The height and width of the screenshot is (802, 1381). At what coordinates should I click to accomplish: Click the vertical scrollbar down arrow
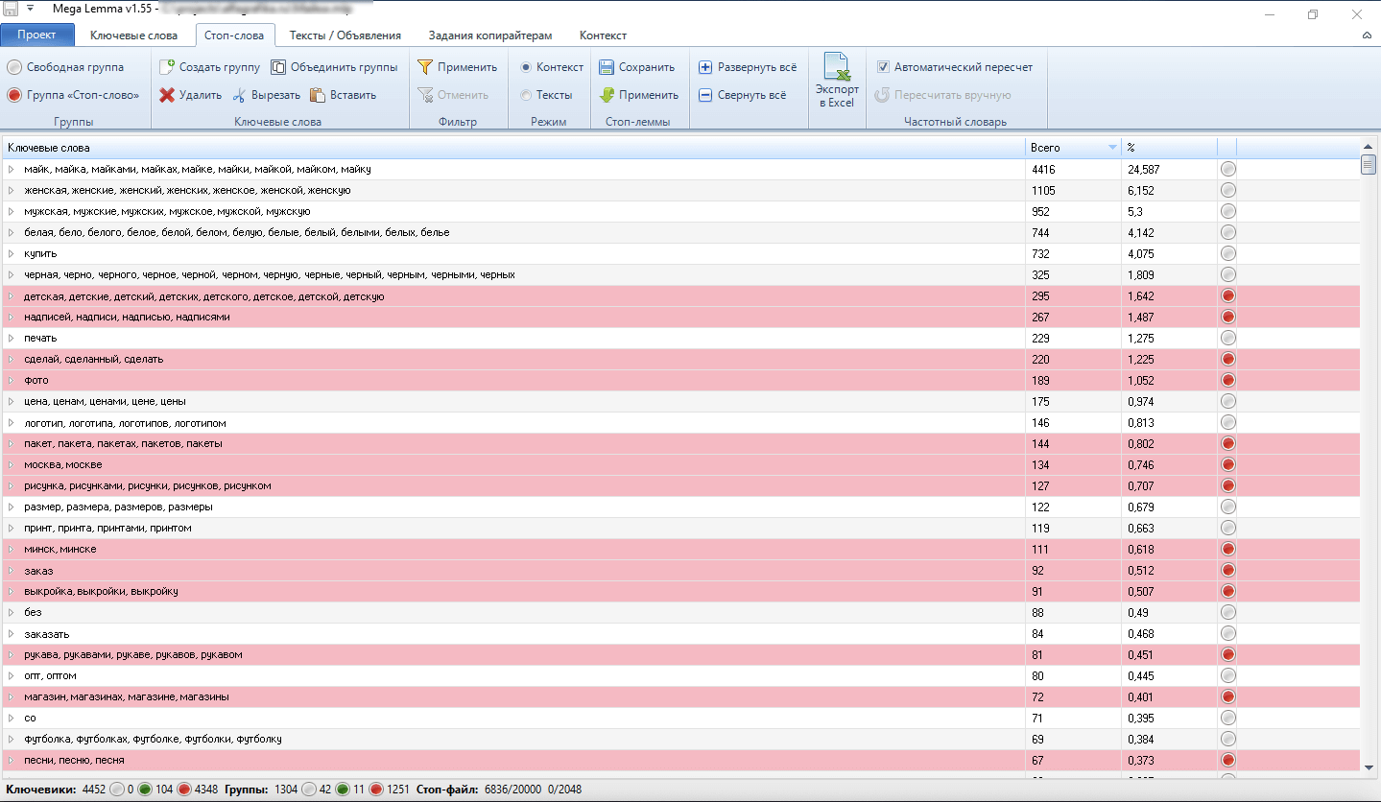point(1369,767)
